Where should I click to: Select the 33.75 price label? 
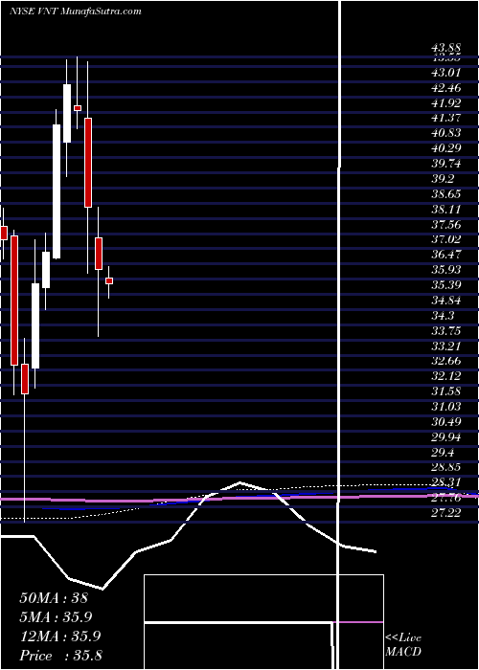(x=446, y=330)
